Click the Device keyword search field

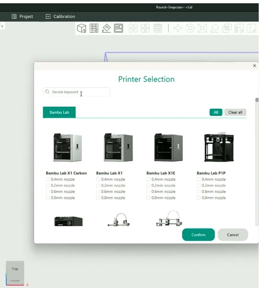[x=77, y=92]
